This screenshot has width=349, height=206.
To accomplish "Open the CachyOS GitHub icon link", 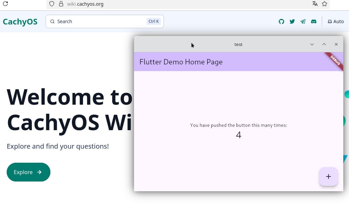I will tap(281, 21).
